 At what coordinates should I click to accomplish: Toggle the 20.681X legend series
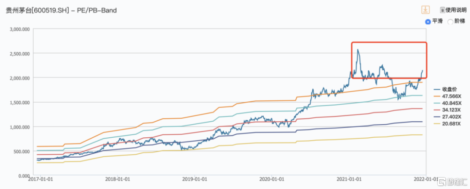coord(447,123)
